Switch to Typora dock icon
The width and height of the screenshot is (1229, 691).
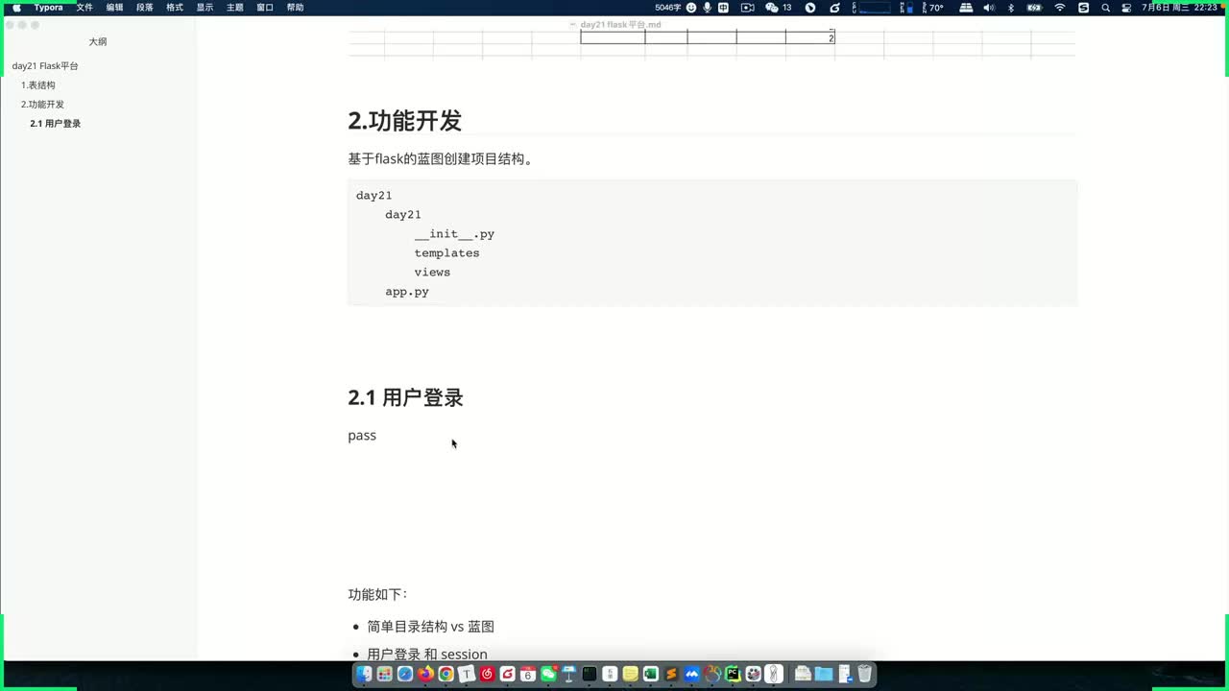coord(467,674)
